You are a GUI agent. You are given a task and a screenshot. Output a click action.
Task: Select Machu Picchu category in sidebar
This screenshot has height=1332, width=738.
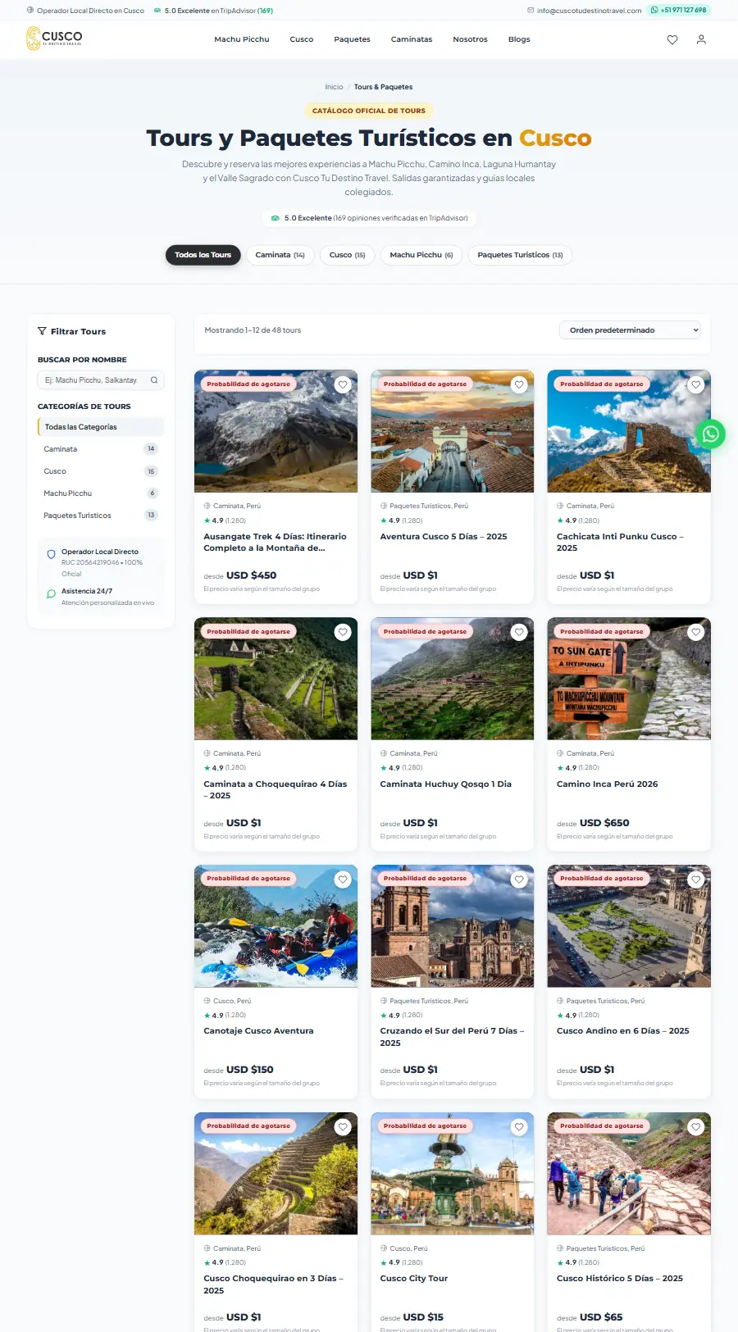(101, 493)
